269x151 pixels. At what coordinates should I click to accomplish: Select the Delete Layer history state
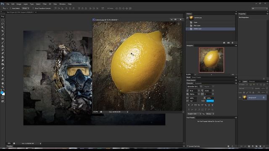pyautogui.click(x=210, y=29)
